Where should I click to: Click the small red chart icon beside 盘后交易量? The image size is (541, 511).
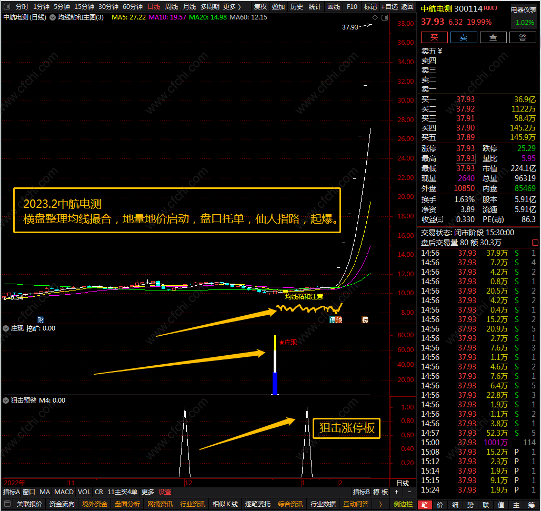point(535,243)
